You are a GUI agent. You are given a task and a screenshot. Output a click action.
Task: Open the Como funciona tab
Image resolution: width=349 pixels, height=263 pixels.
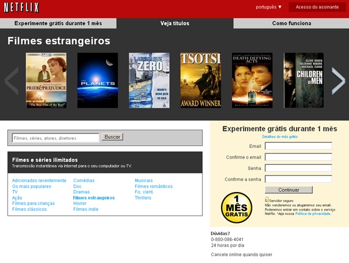tap(291, 23)
